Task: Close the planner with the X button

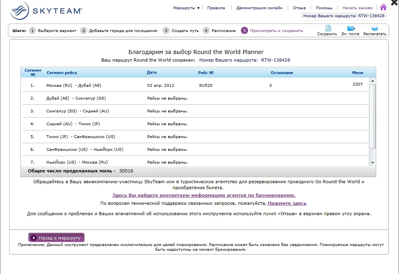Action: [395, 2]
